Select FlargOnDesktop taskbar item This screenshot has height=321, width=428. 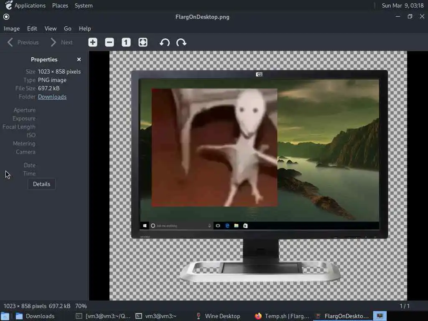pos(342,316)
